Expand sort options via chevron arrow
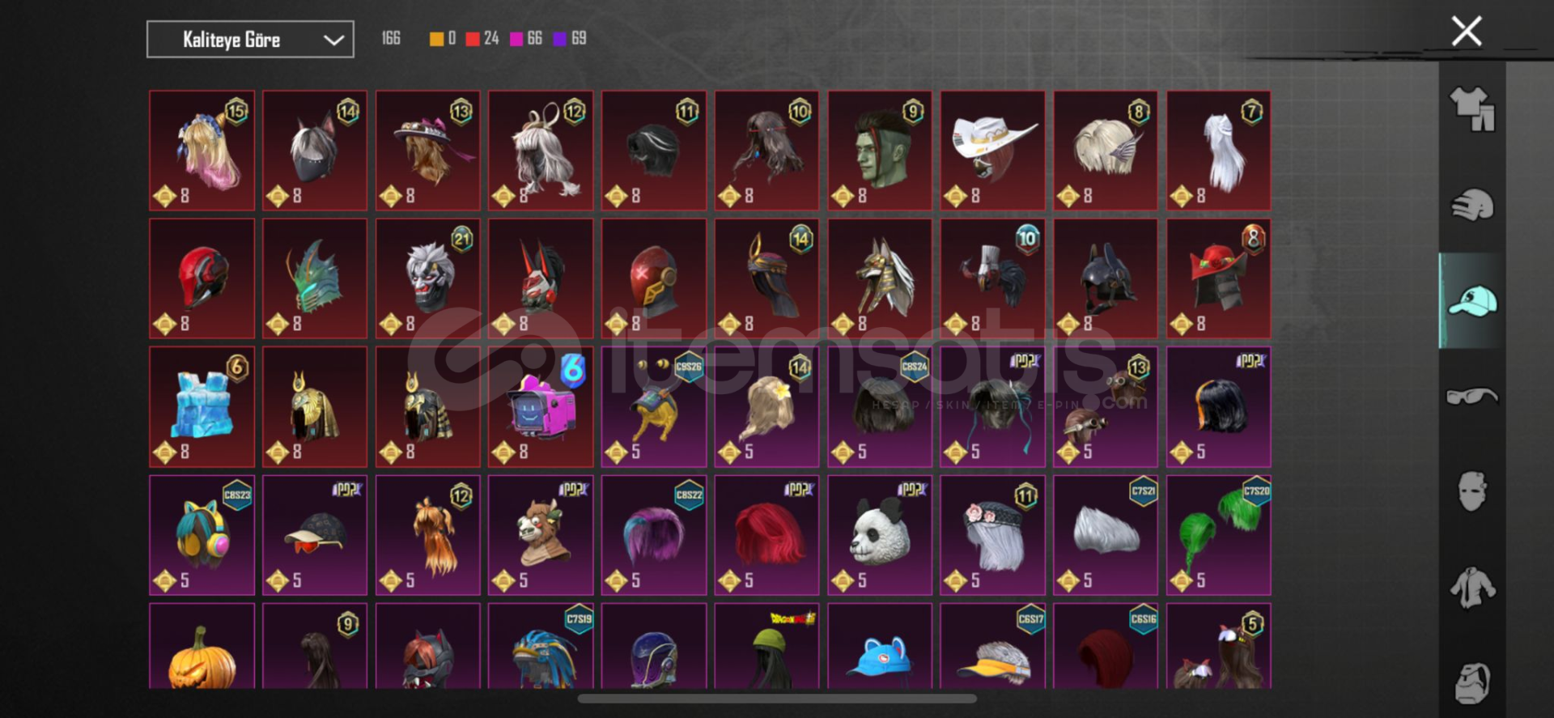Screen dimensions: 1554x718 pyautogui.click(x=333, y=40)
